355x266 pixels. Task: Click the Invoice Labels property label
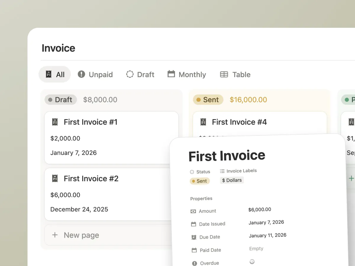(x=242, y=171)
